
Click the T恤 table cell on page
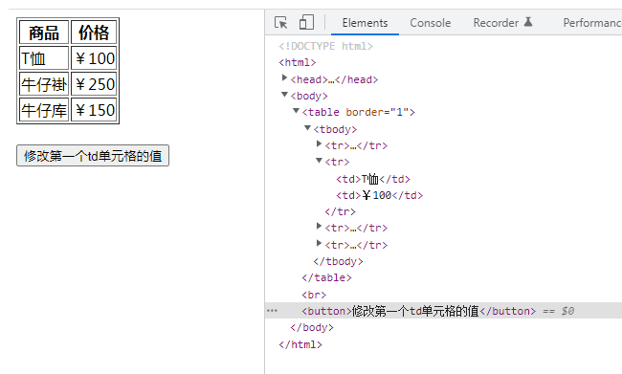pyautogui.click(x=44, y=58)
